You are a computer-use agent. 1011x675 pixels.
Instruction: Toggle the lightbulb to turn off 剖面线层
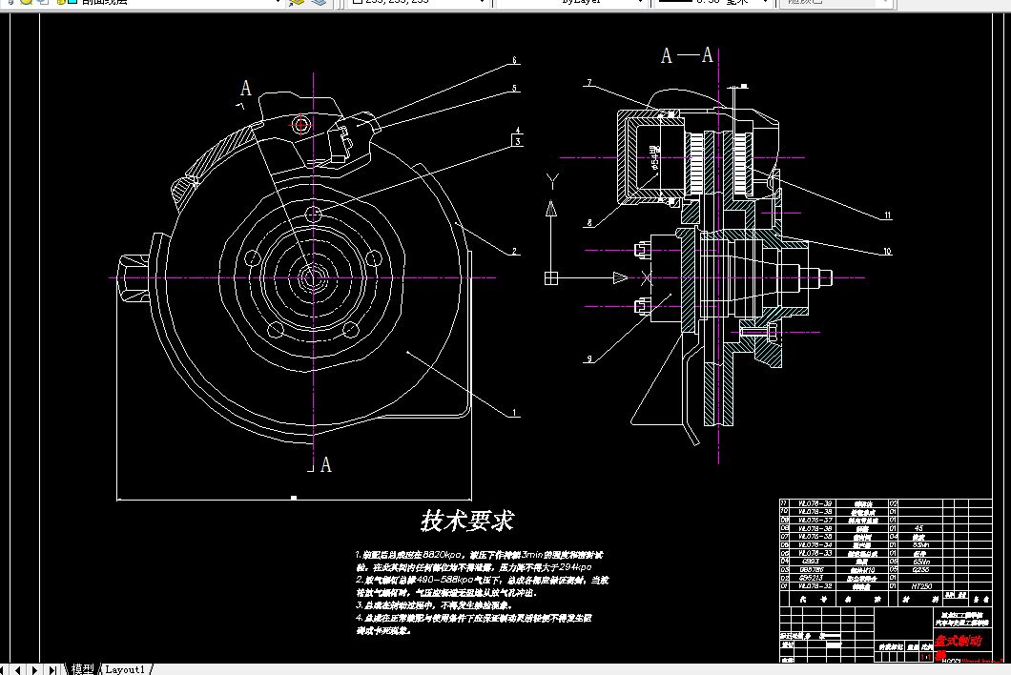[10, 3]
